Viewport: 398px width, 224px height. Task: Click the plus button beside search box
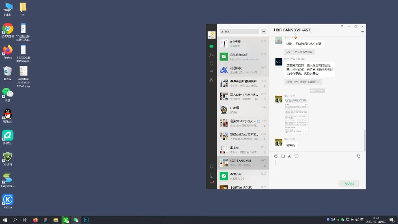[x=264, y=32]
